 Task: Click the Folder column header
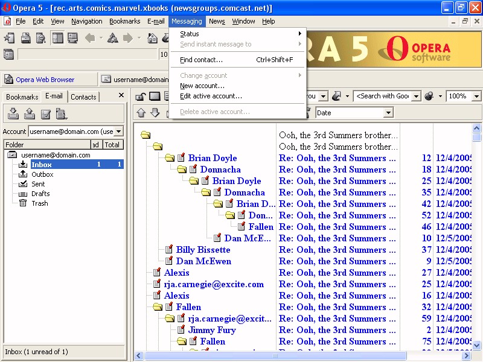(x=47, y=145)
